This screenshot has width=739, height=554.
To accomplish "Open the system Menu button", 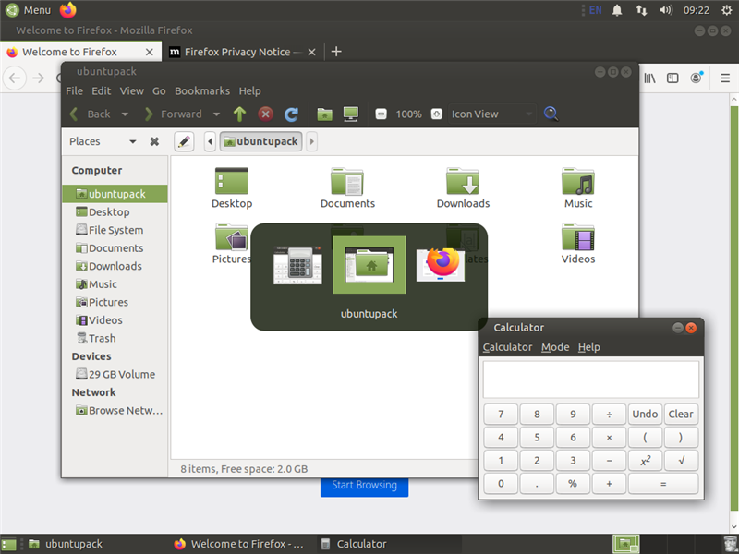I will click(x=29, y=10).
